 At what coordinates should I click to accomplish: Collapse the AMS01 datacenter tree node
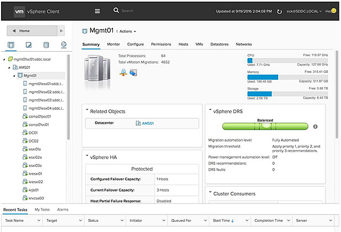click(9, 68)
